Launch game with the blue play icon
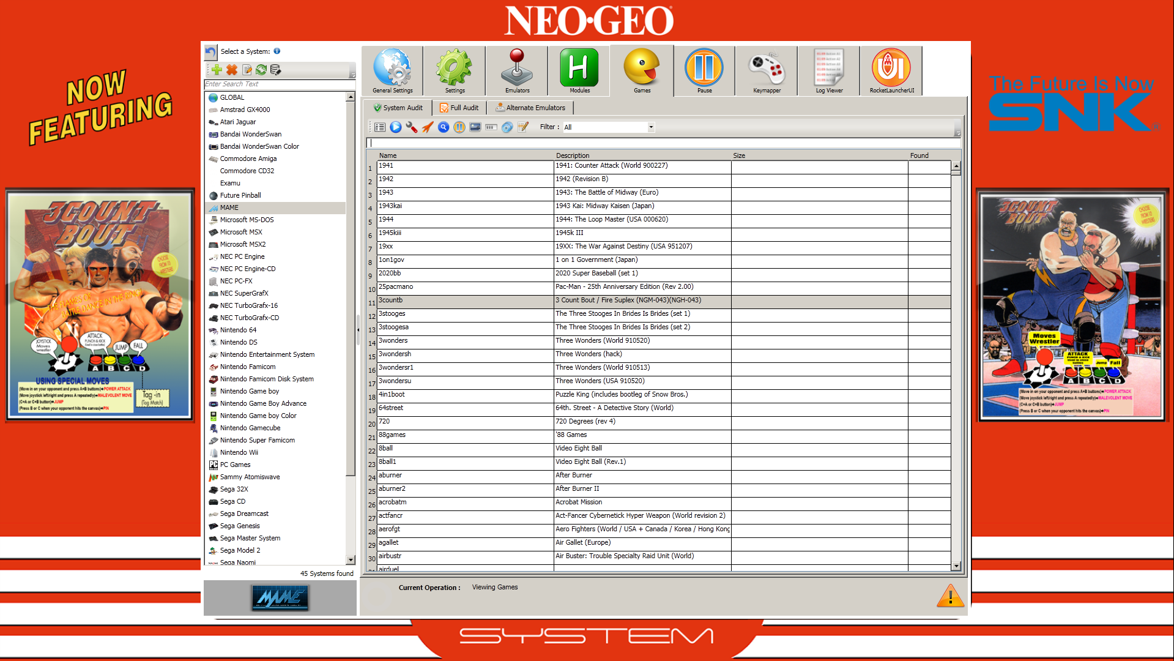 click(396, 127)
